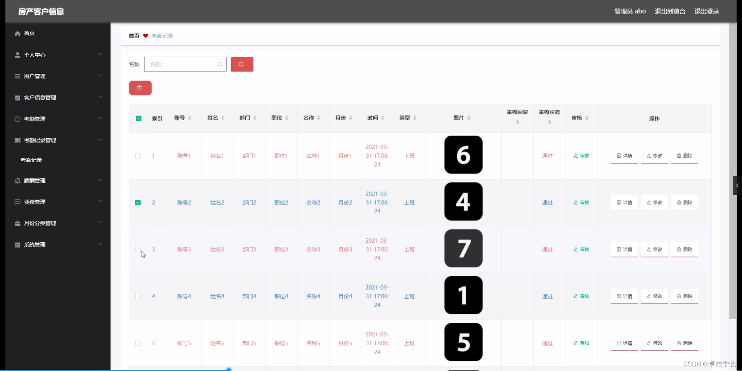Check the checkbox for row 账号1

coord(138,156)
